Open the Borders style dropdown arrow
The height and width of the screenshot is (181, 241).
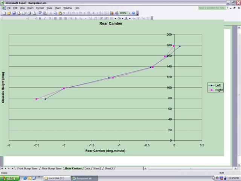tap(115, 18)
